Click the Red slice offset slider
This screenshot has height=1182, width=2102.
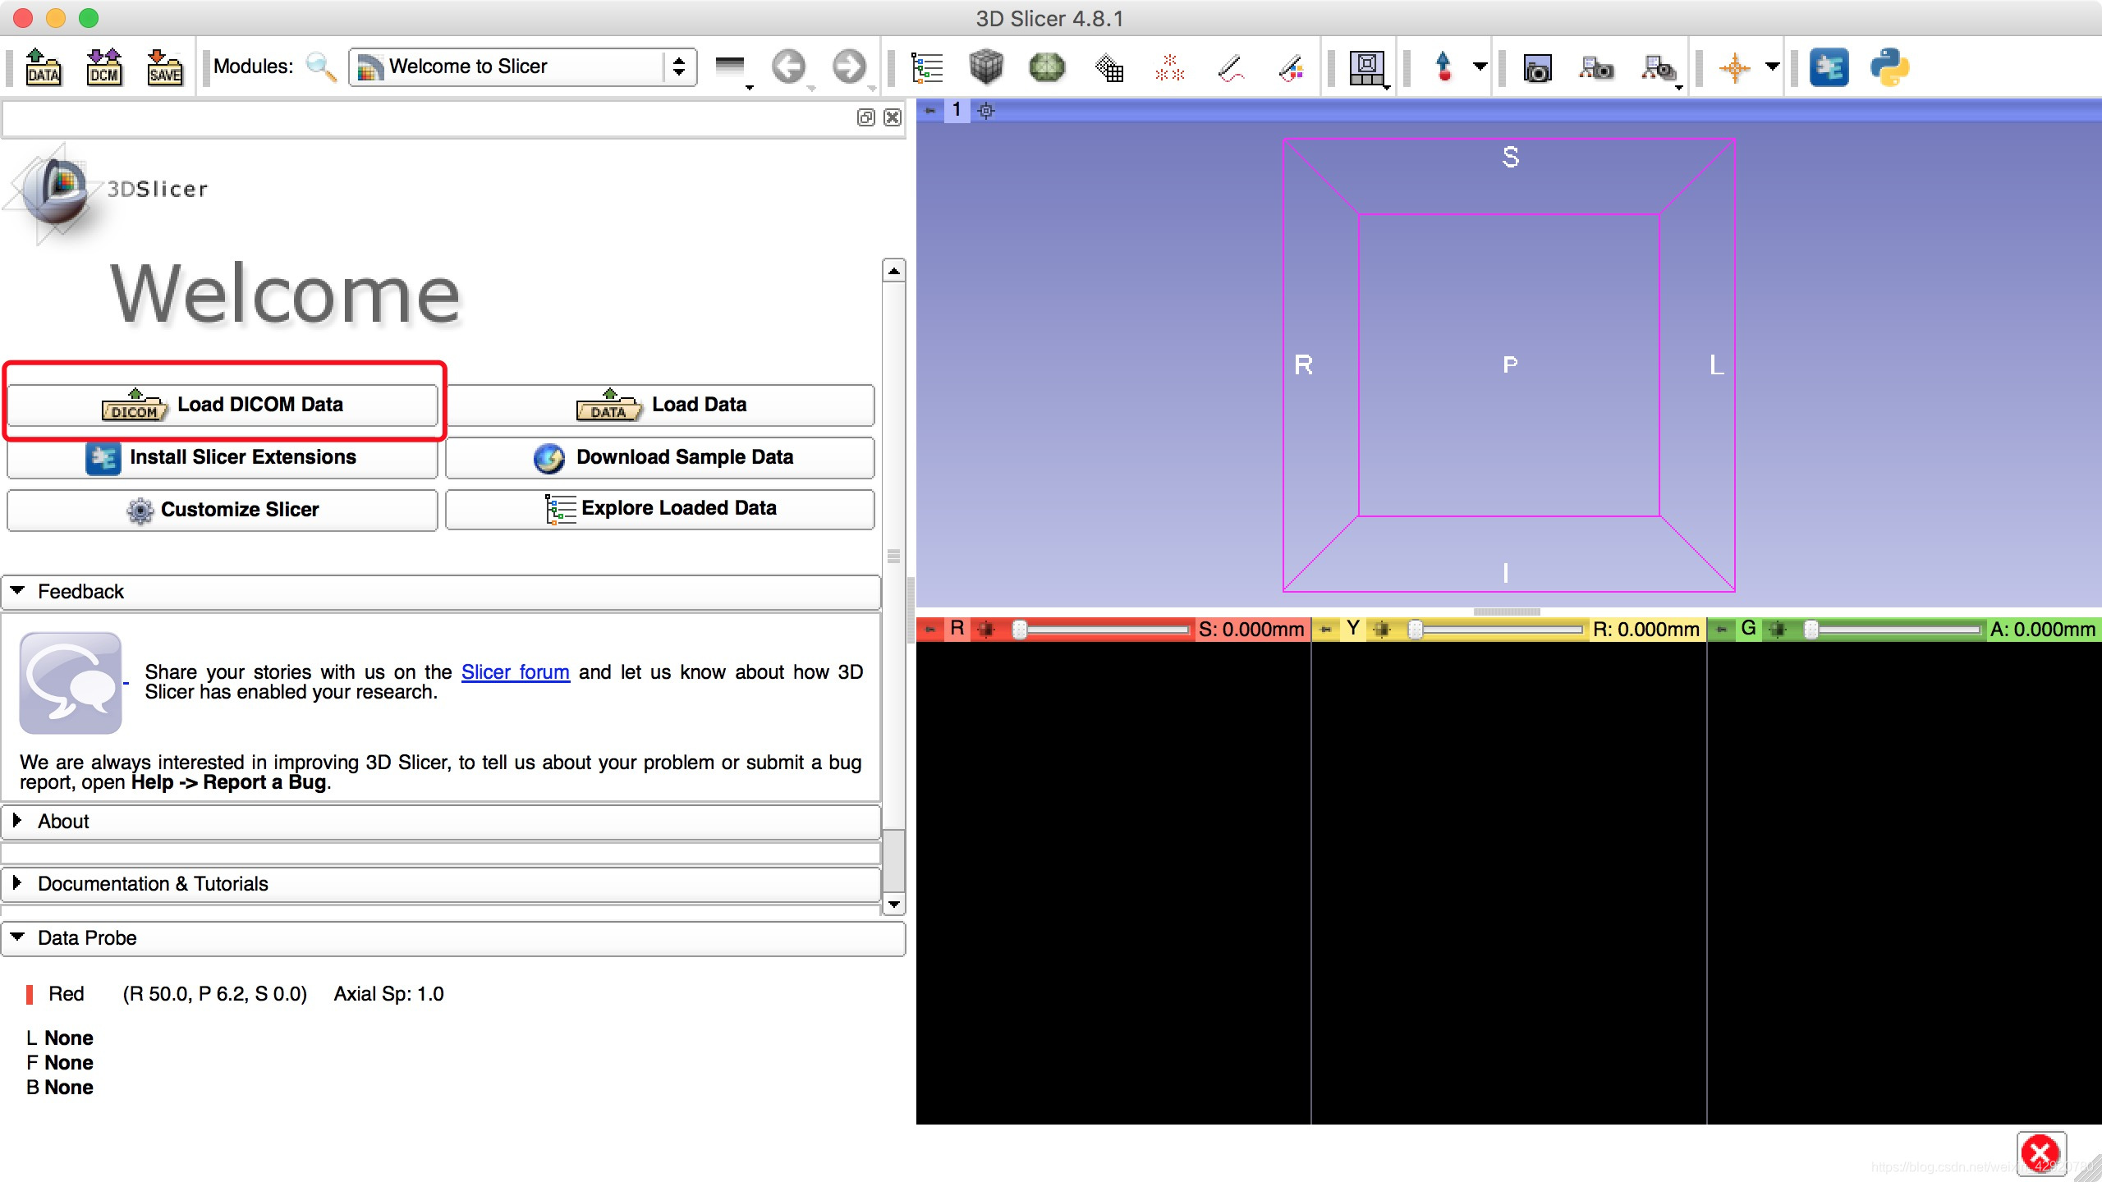click(x=1104, y=630)
